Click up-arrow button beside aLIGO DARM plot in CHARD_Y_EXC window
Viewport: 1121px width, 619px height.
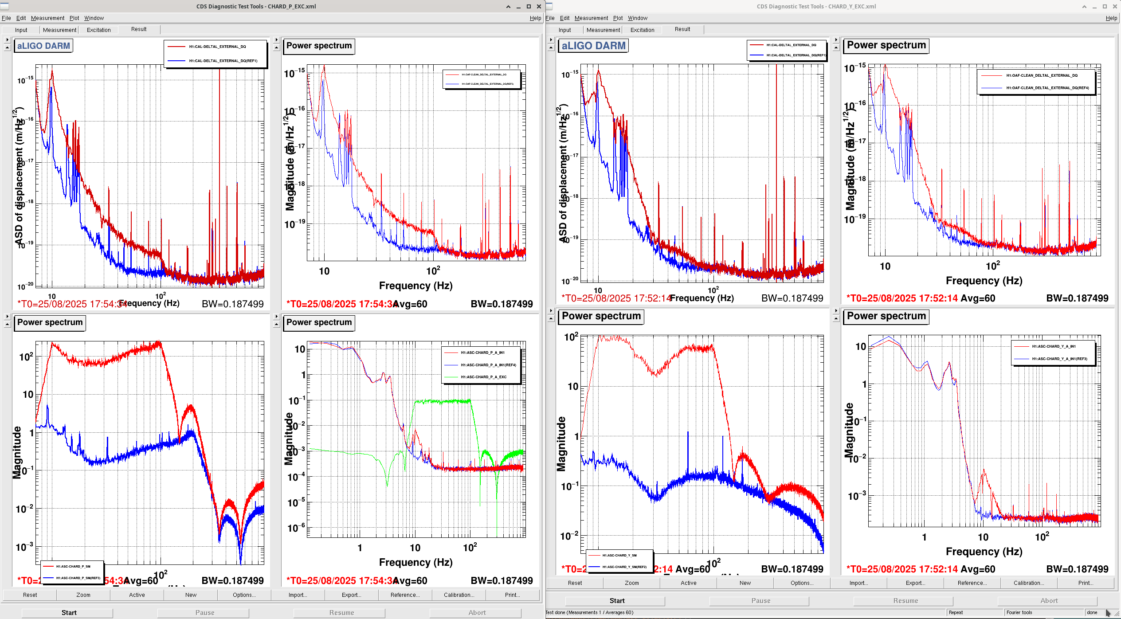click(x=551, y=47)
